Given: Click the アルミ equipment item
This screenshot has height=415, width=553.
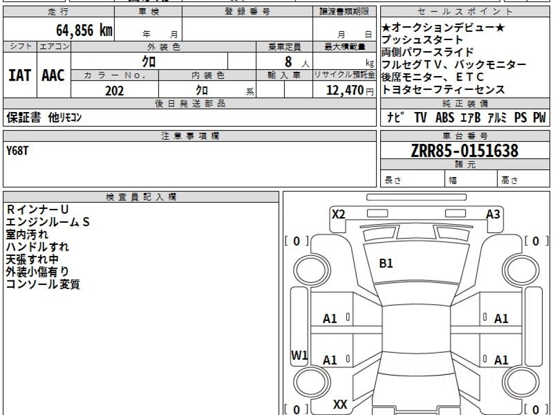Looking at the screenshot, I should point(498,118).
